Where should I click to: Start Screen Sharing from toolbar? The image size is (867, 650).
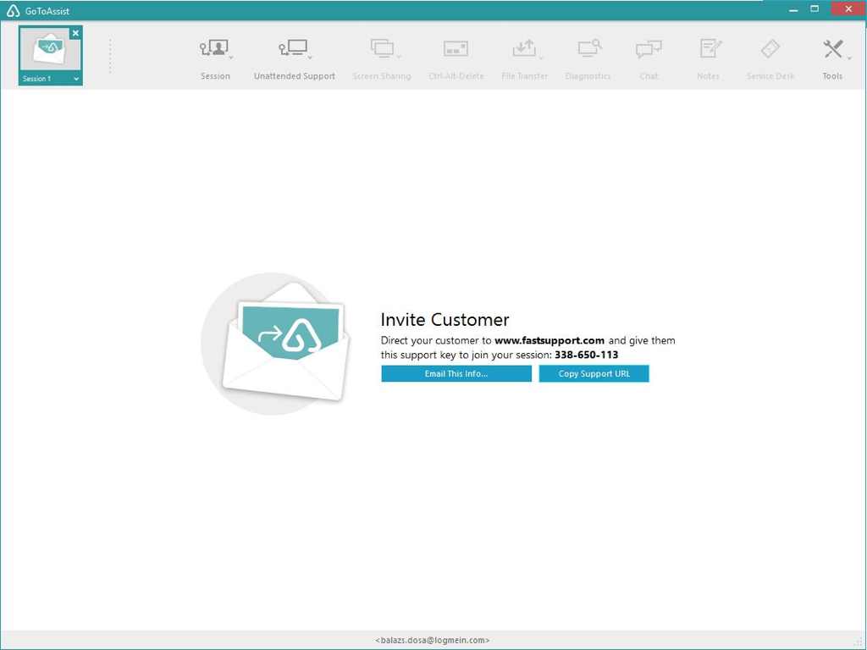click(x=382, y=48)
